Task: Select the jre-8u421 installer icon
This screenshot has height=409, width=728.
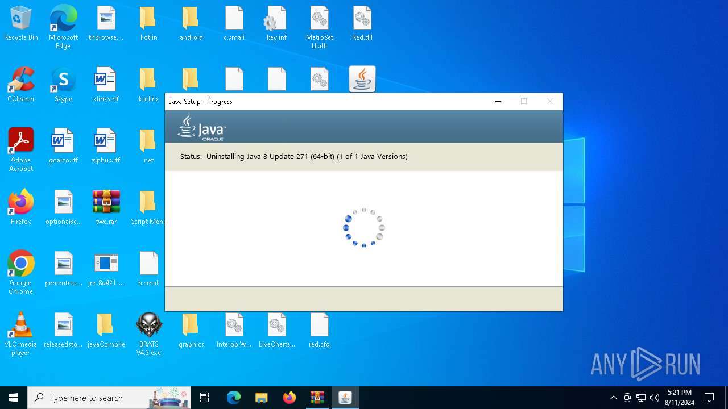Action: [x=106, y=269]
